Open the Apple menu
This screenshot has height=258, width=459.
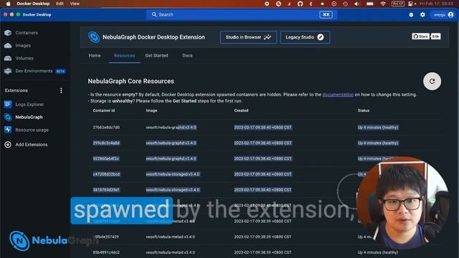(x=8, y=4)
